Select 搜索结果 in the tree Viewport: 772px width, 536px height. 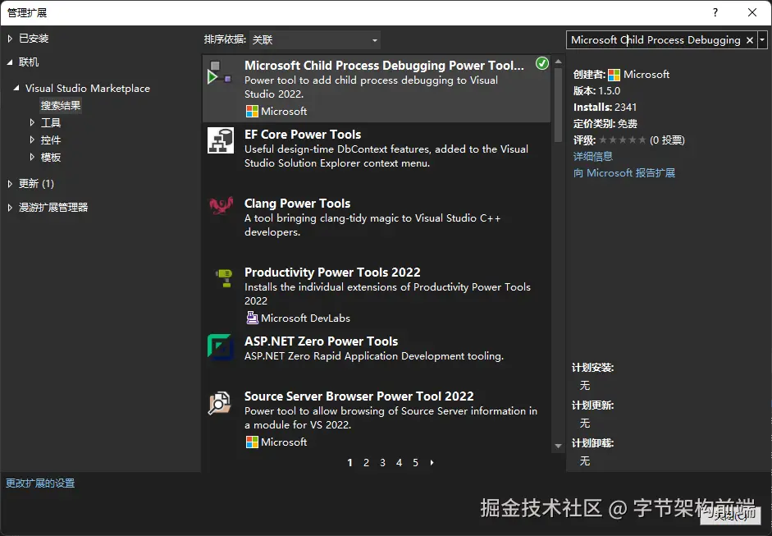coord(61,105)
